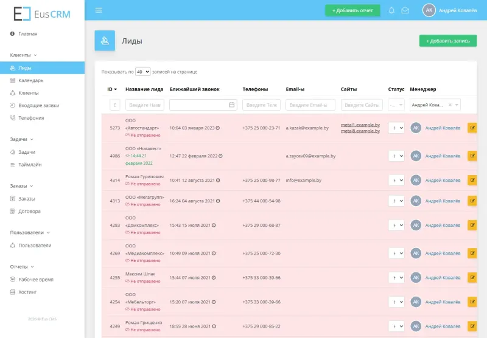Image resolution: width=487 pixels, height=338 pixels.
Task: Open Андрей Ковалёв link in row 4986
Action: 443,156
